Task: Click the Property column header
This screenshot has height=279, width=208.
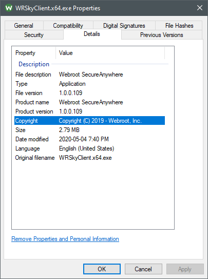Action: pos(34,53)
